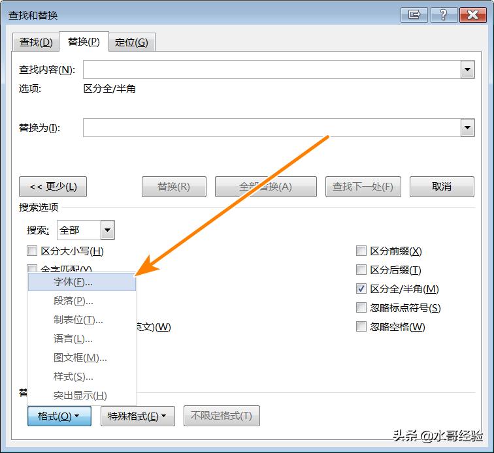Screen dimensions: 494x453
Task: Close the Find and Replace dialog
Action: (473, 15)
